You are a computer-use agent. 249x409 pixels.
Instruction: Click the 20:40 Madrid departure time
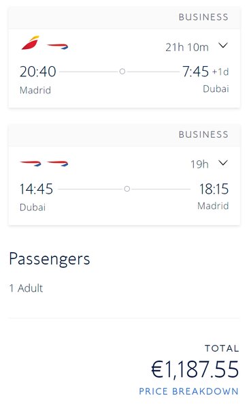tap(38, 72)
